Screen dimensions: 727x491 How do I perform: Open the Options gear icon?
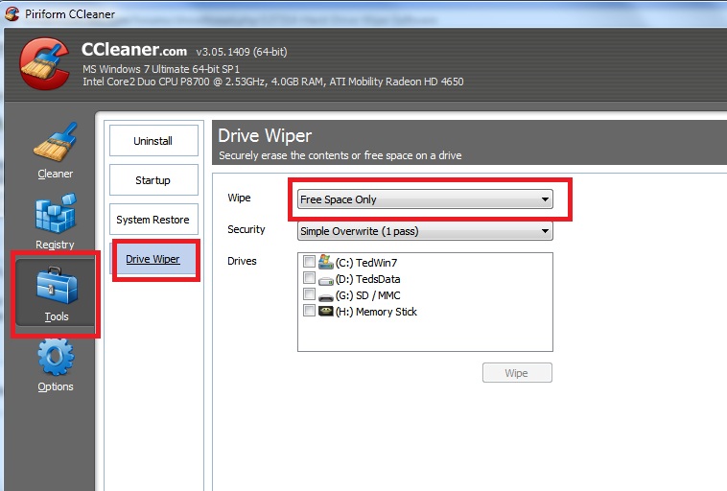55,358
